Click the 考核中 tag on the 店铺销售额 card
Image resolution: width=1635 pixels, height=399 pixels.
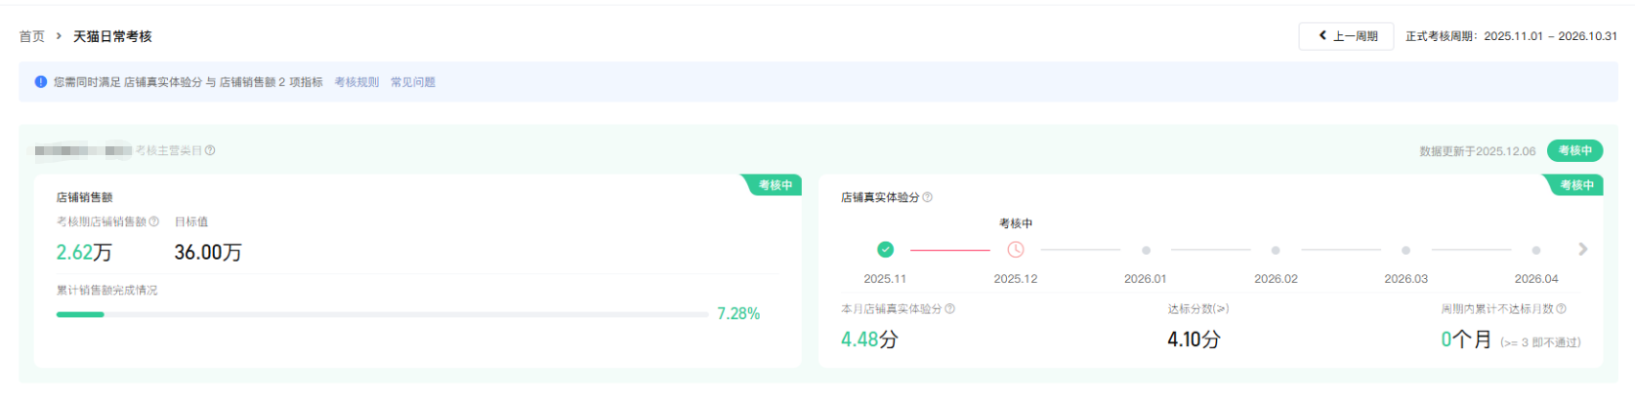point(776,185)
